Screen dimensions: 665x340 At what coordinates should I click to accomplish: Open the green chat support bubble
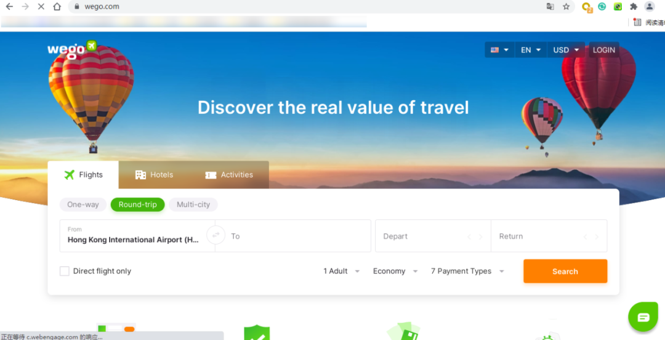point(643,317)
